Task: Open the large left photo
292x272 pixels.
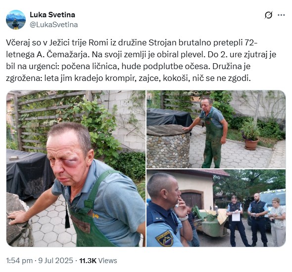Action: [x=76, y=168]
